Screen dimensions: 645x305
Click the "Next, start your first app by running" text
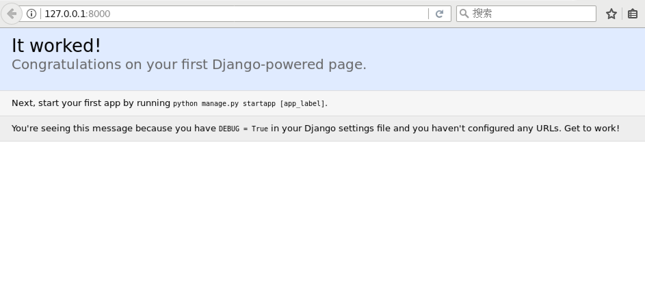[x=91, y=103]
